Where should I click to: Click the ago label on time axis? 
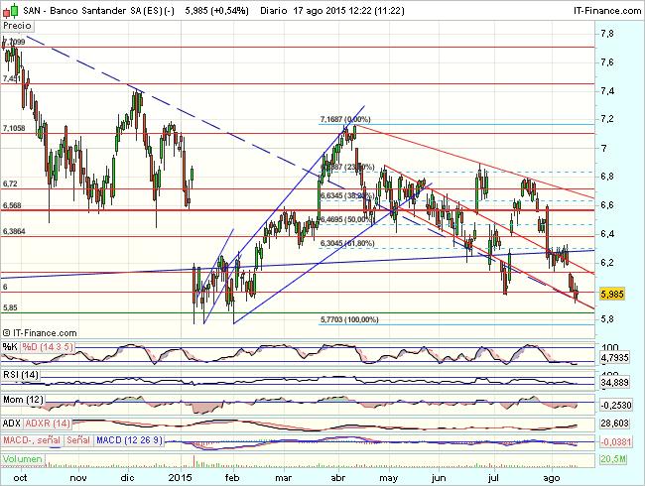click(x=551, y=478)
